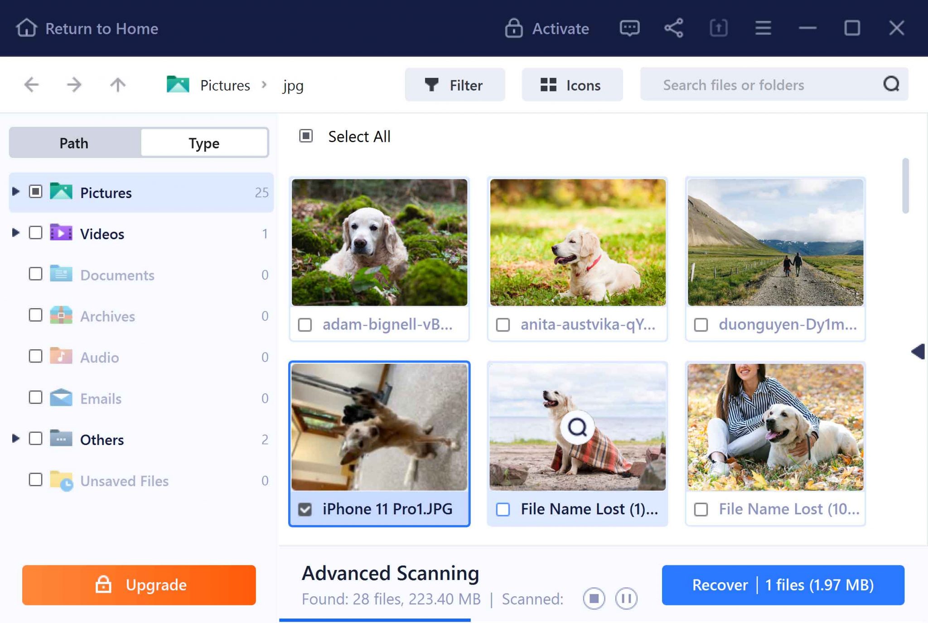The height and width of the screenshot is (623, 928).
Task: Expand the Others folder
Action: coord(16,439)
